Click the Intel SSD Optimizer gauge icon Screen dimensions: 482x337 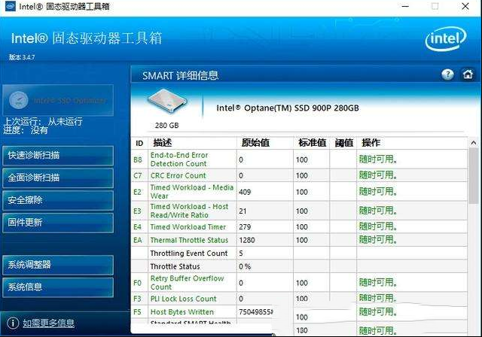pos(18,100)
